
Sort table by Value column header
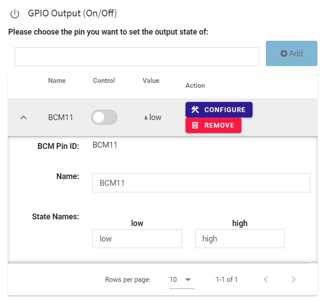151,81
